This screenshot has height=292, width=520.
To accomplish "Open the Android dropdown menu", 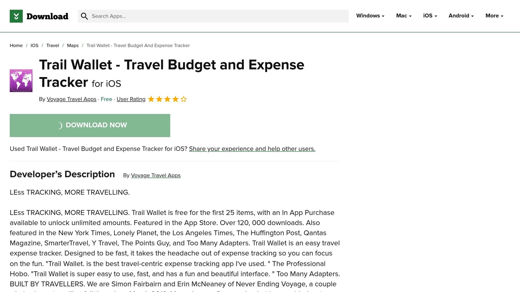I will 461,16.
